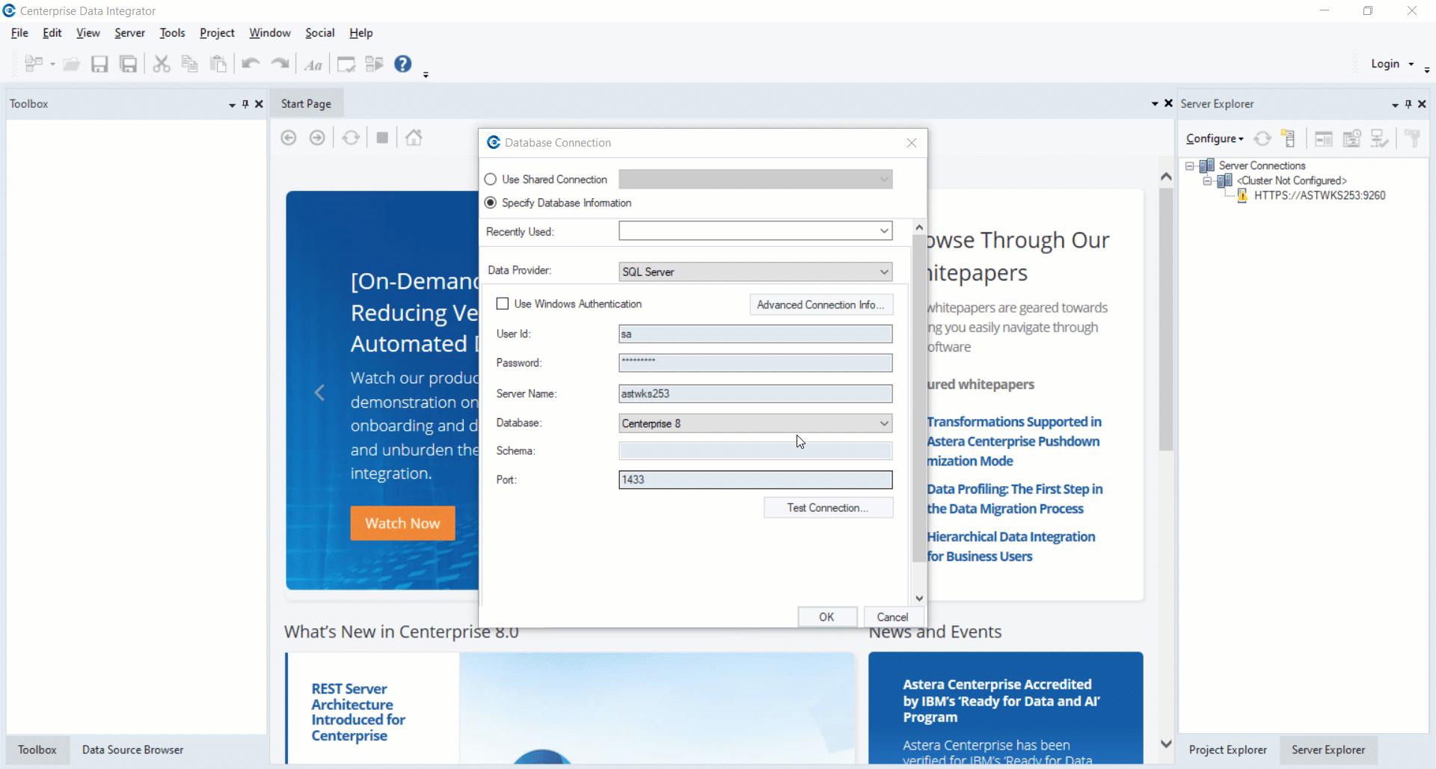The width and height of the screenshot is (1436, 769).
Task: Click the Save icon in the toolbar
Action: coord(99,64)
